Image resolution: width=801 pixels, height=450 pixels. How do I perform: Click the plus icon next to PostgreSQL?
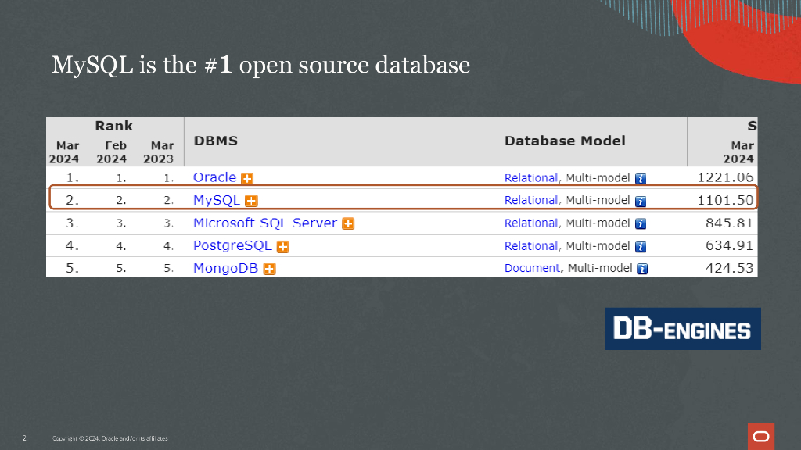click(283, 246)
